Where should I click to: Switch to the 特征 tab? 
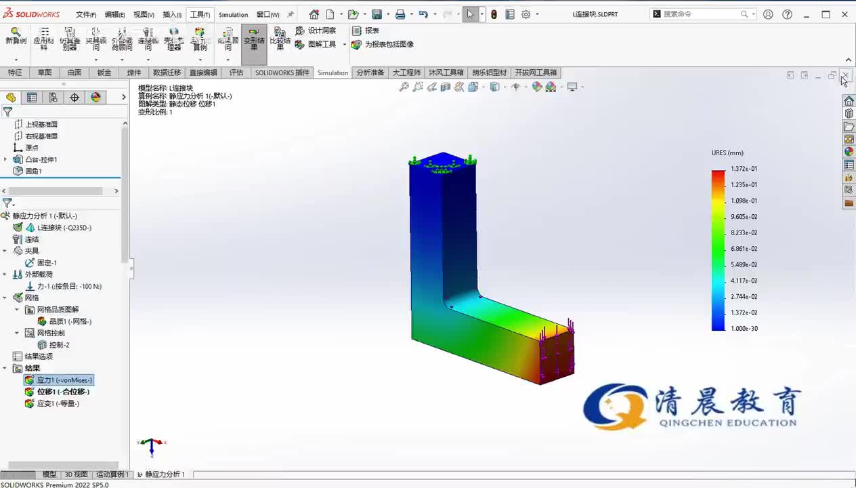click(x=15, y=73)
